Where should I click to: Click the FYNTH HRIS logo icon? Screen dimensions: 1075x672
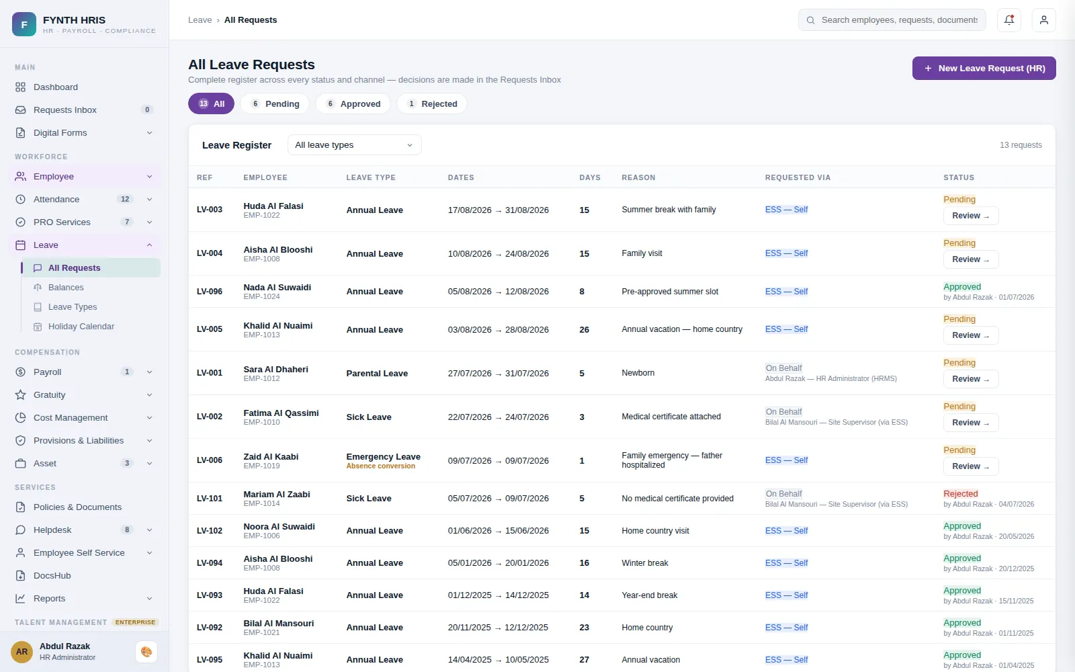click(24, 24)
